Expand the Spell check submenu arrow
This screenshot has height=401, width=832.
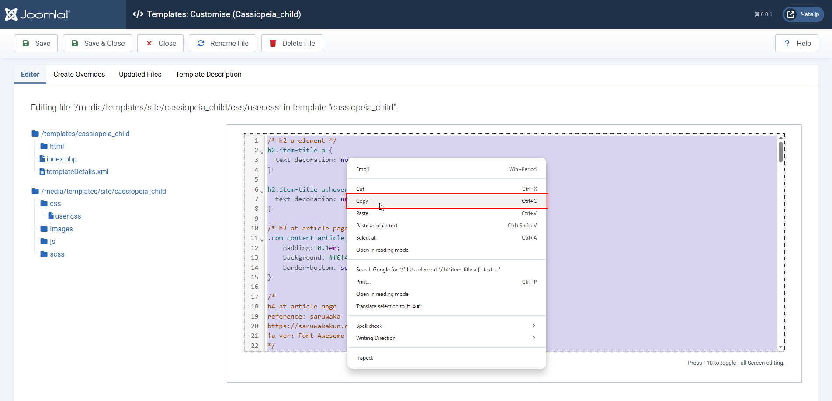click(534, 326)
